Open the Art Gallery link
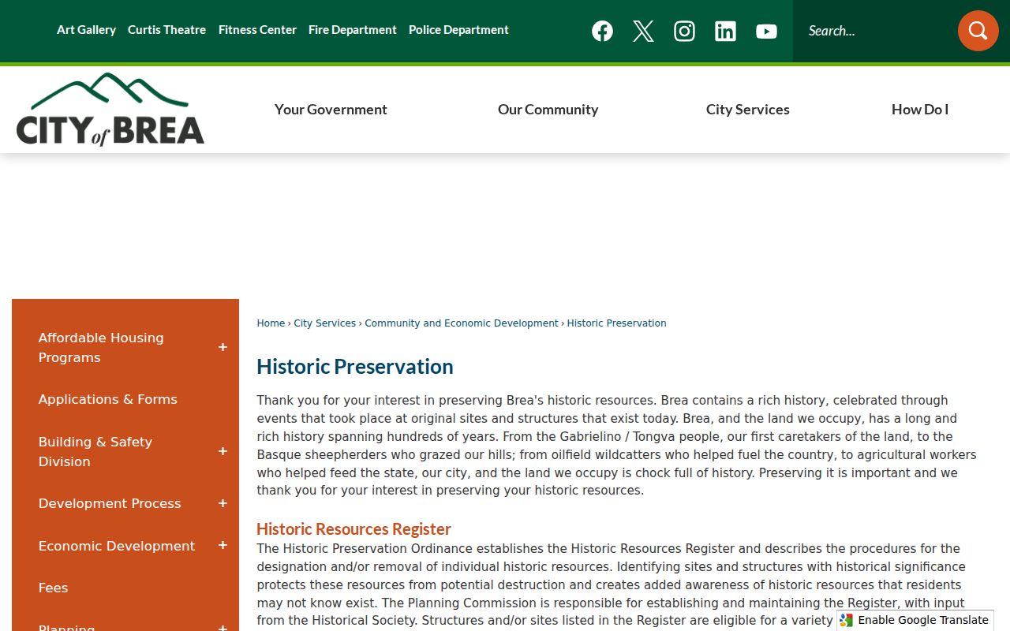Image resolution: width=1010 pixels, height=631 pixels. [86, 30]
